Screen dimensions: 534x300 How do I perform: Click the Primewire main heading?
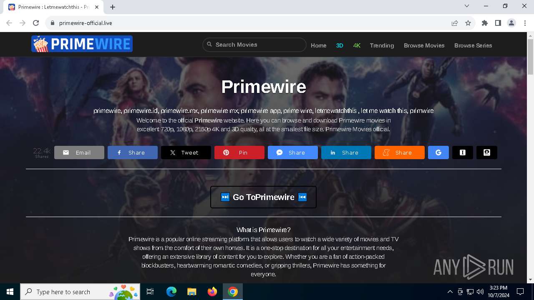click(x=264, y=87)
